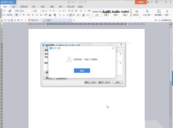
Task: Click the Find and Replace magnifier icon
Action: click(x=159, y=11)
